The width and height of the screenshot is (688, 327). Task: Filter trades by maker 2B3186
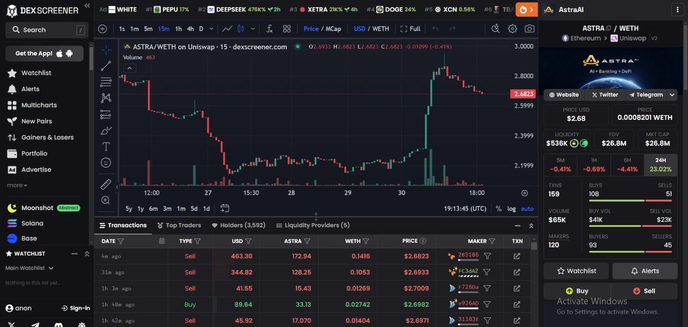coord(487,257)
